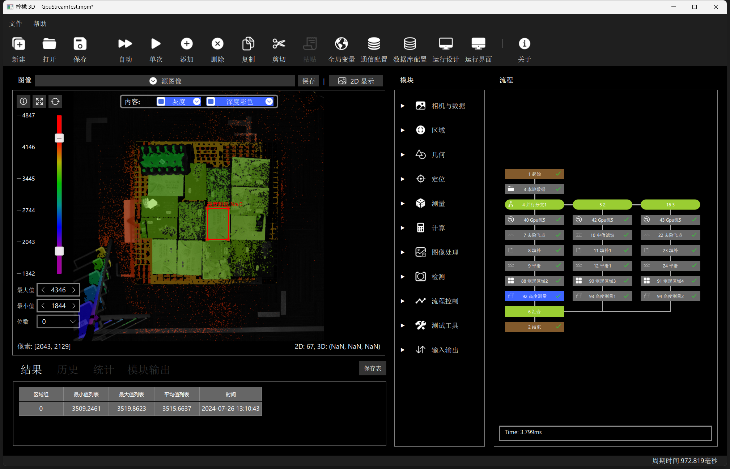Expand the 相机与数据 module group
Screen dimensions: 730x469
point(403,106)
